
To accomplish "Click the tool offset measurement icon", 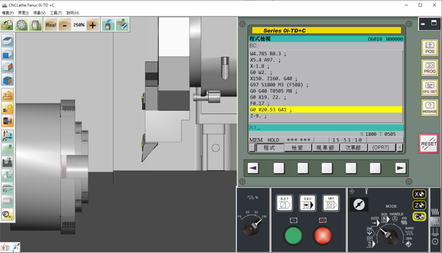I will pyautogui.click(x=8, y=175).
